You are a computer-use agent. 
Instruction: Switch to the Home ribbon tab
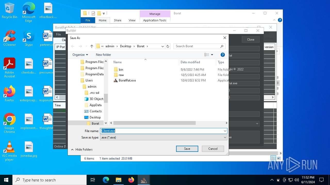[x=103, y=20]
